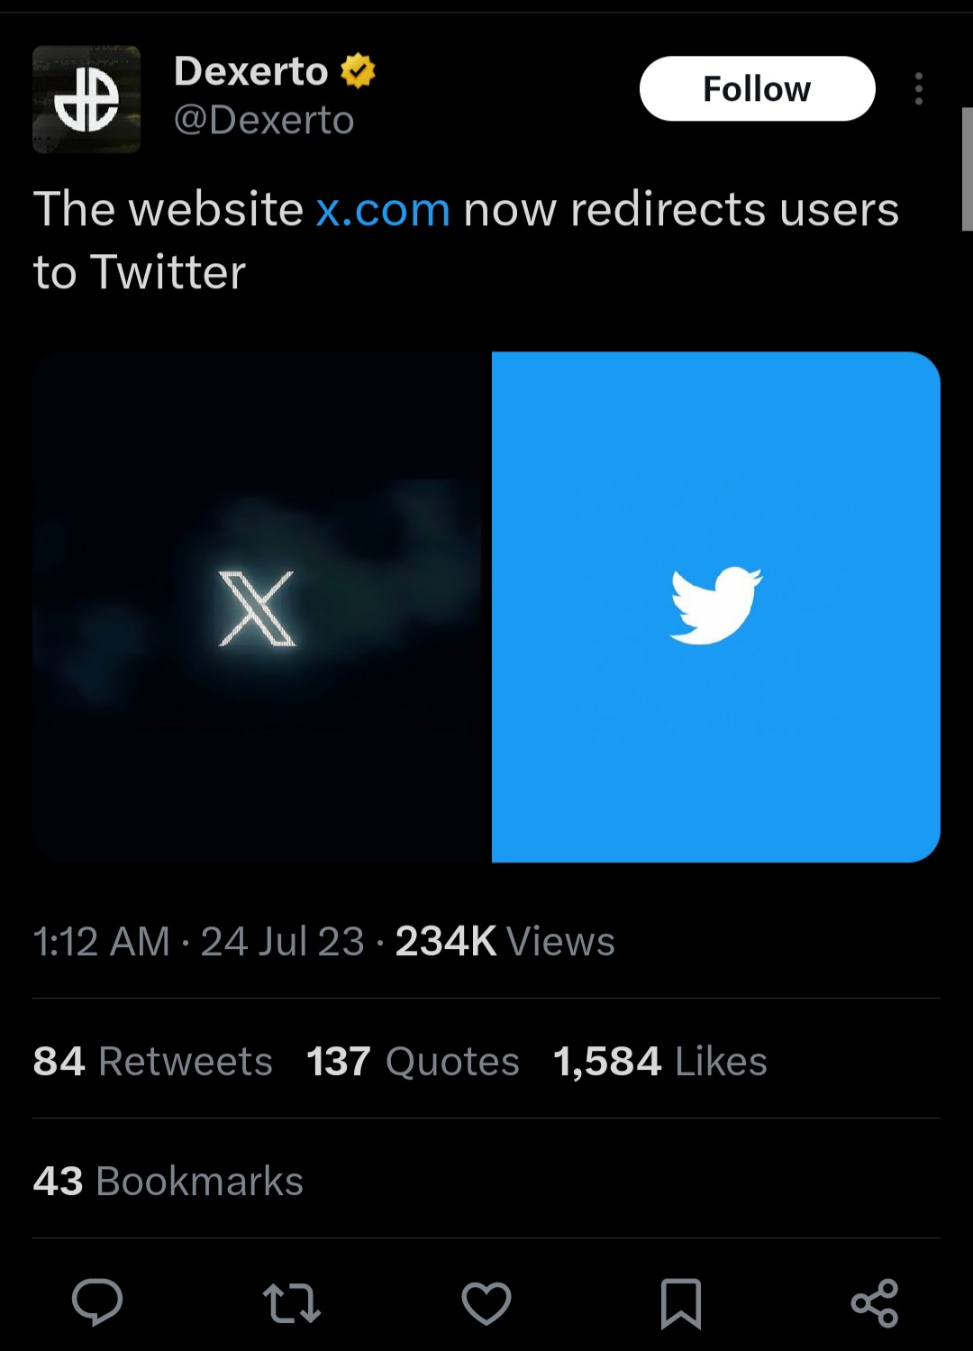
Task: Tap the reply speech bubble icon
Action: click(x=97, y=1302)
